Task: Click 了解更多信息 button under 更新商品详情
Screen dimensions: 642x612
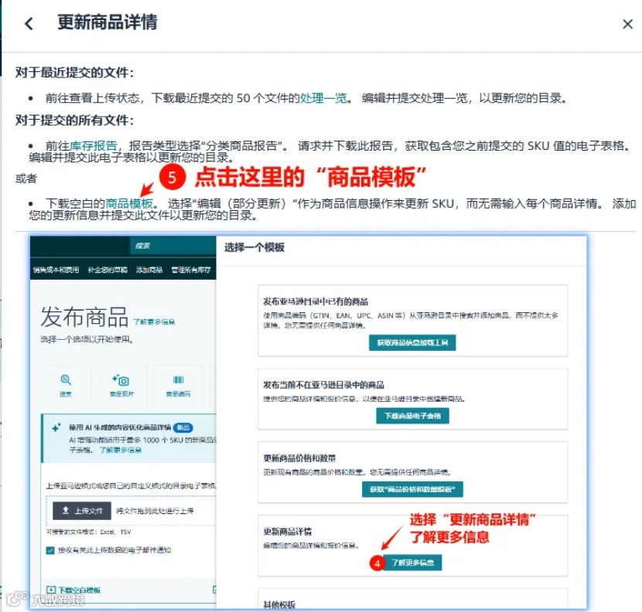Action: [412, 563]
